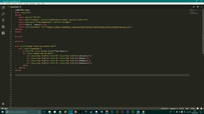Open the Windows Start menu
The height and width of the screenshot is (114, 204).
tap(3, 112)
